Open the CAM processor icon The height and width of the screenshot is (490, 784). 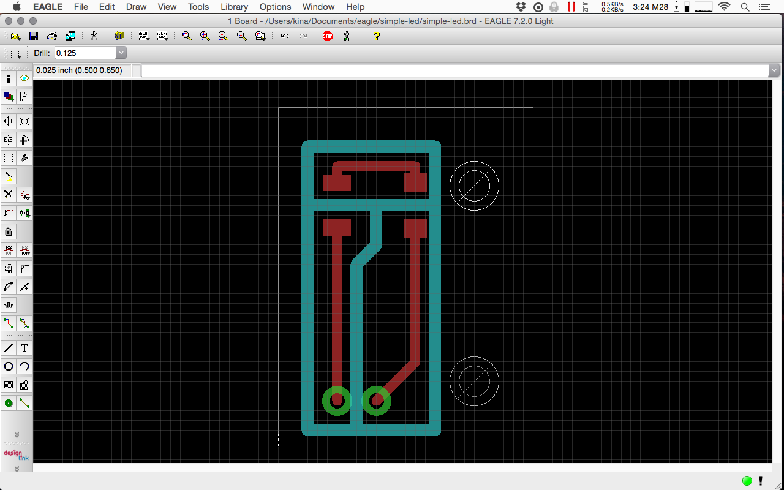click(x=70, y=36)
